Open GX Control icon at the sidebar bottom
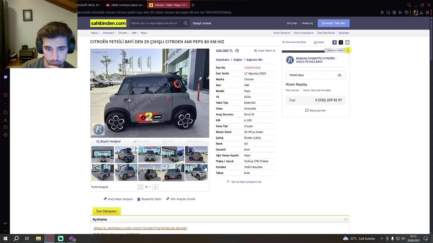 coord(5,223)
